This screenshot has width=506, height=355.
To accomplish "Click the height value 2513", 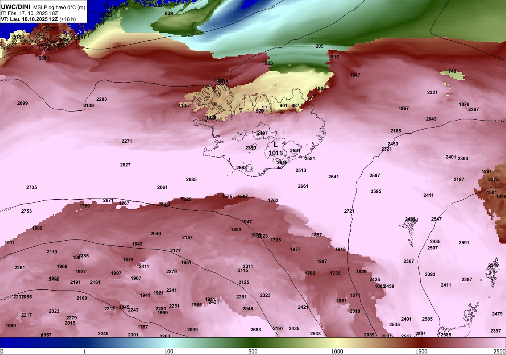I will tap(301, 170).
